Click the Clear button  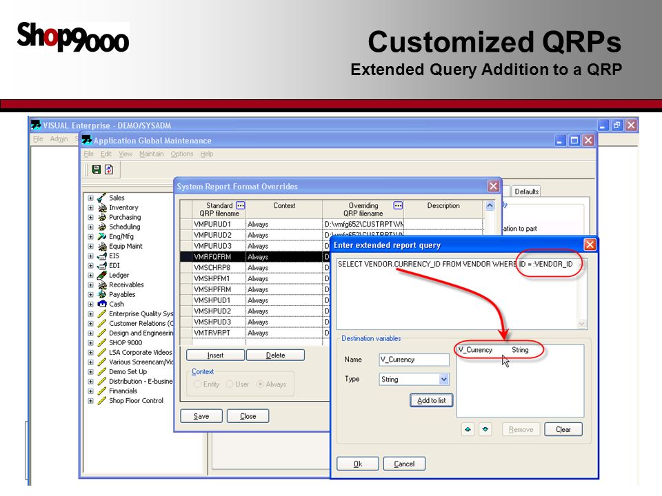(x=563, y=429)
